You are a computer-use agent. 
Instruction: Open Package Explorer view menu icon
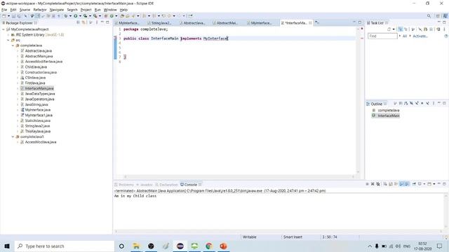click(x=97, y=22)
